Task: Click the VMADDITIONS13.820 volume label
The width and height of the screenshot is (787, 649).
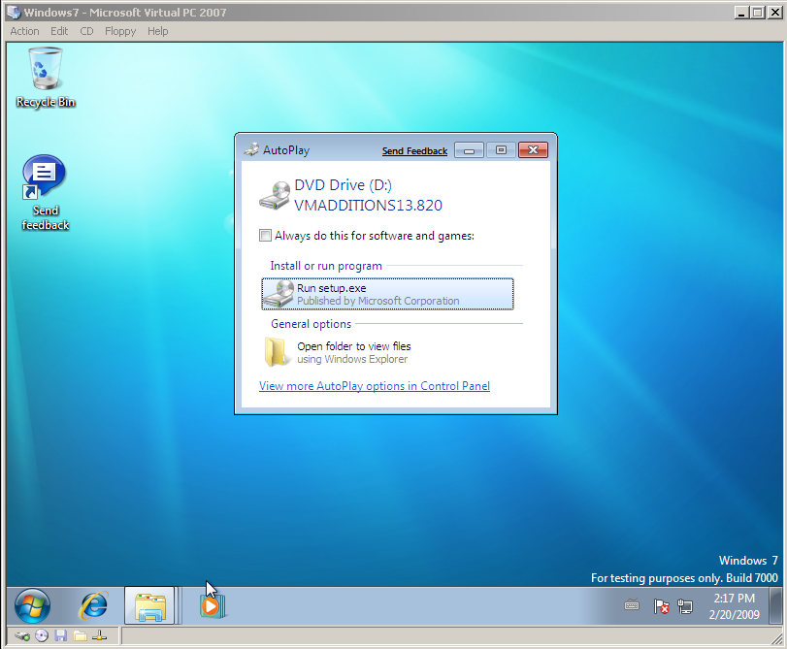Action: (368, 206)
